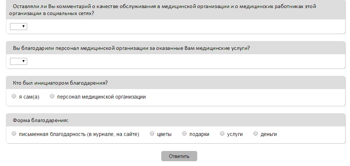Click the question about thanking medical staff
This screenshot has width=350, height=166.
coord(131,48)
